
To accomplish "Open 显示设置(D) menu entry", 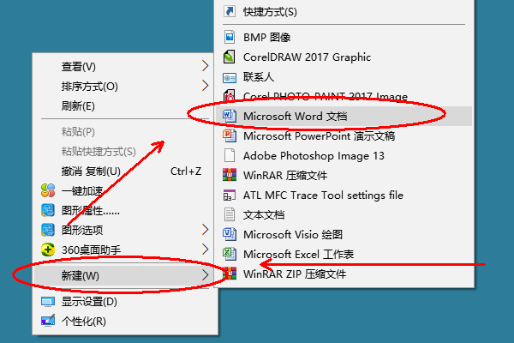I will (x=125, y=301).
